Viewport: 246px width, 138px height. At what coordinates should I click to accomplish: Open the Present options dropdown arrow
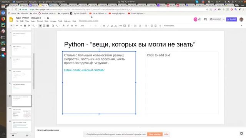(x=224, y=19)
